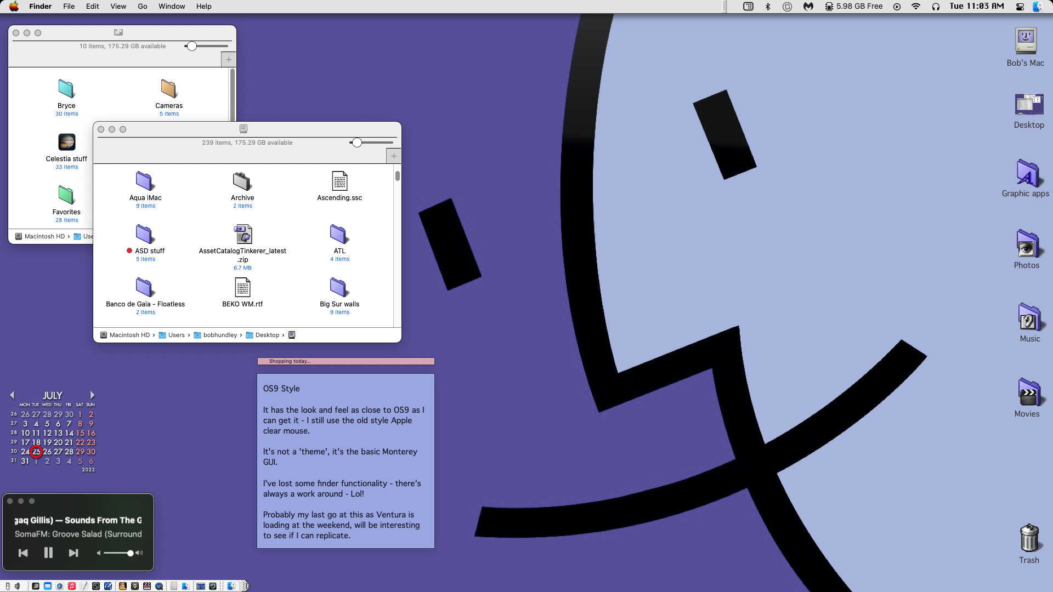Select the Ascending.ssc document
This screenshot has width=1053, height=592.
(x=339, y=181)
